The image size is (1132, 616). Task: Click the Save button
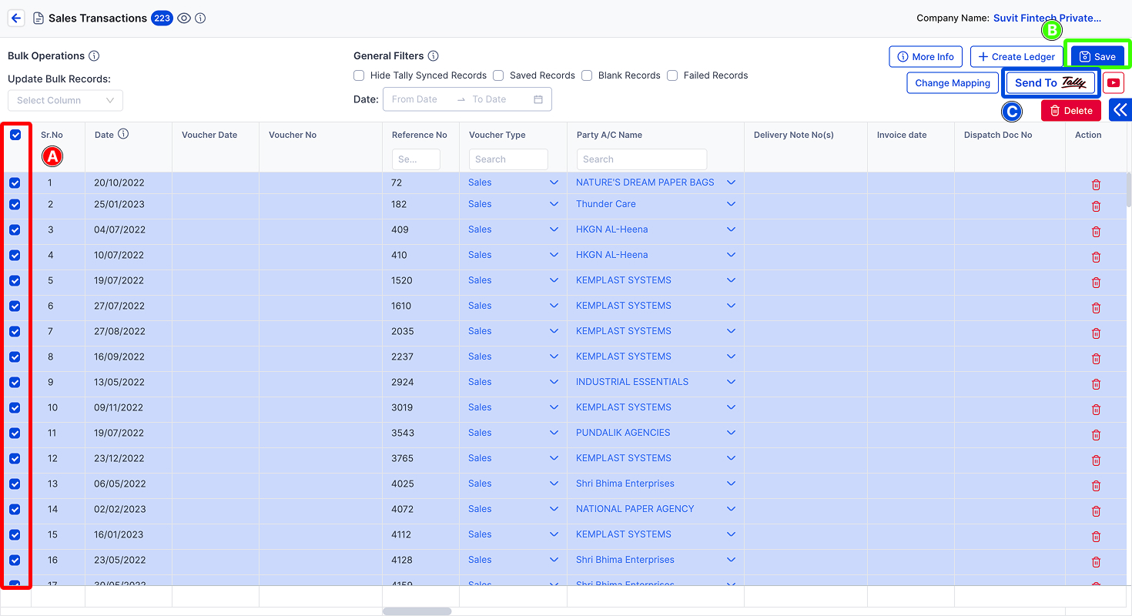pos(1097,56)
